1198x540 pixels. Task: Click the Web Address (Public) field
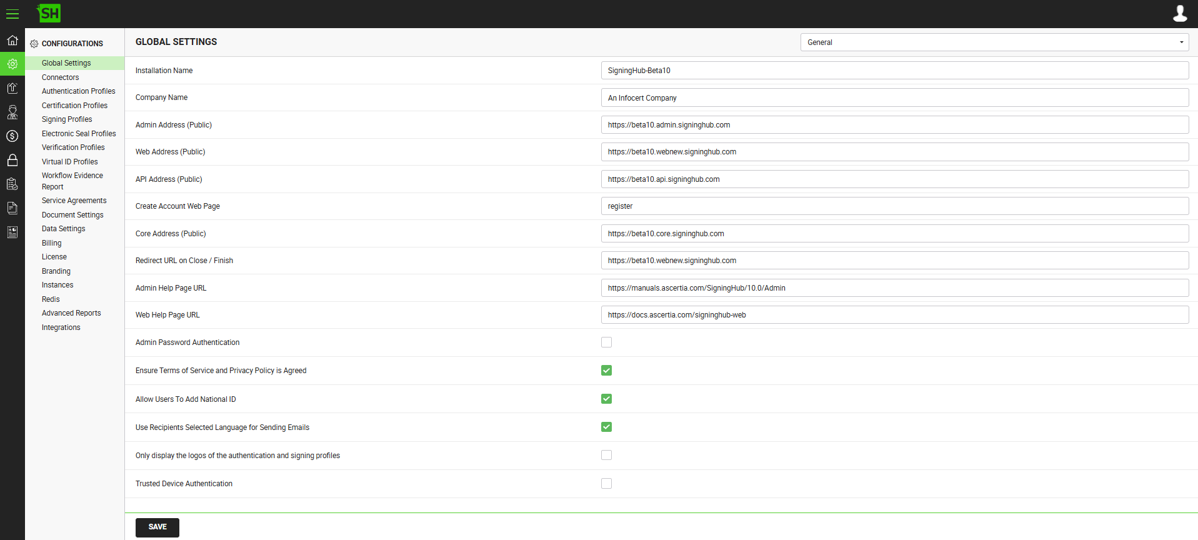(x=895, y=152)
